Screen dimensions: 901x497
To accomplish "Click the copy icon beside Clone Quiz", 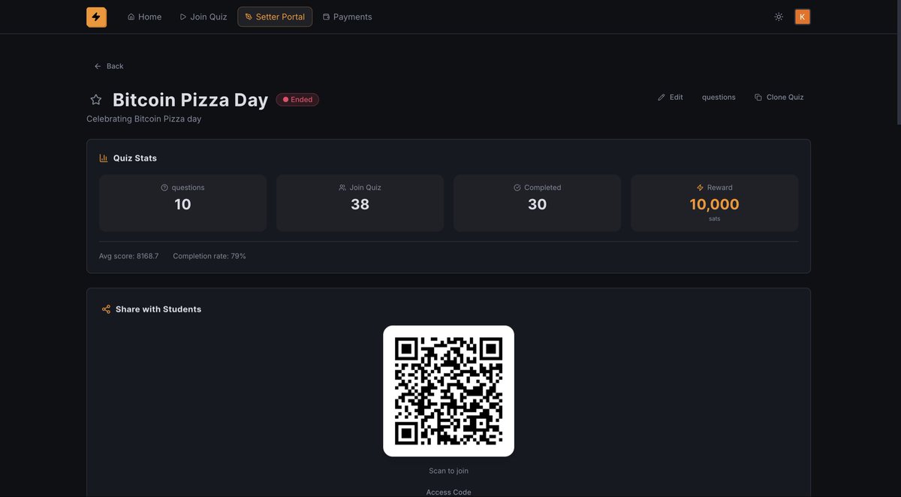I will 758,97.
